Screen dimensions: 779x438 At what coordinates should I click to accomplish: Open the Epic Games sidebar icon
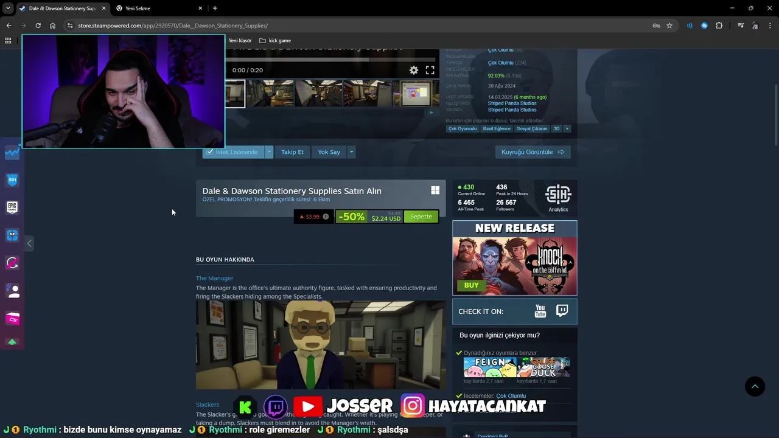(12, 207)
